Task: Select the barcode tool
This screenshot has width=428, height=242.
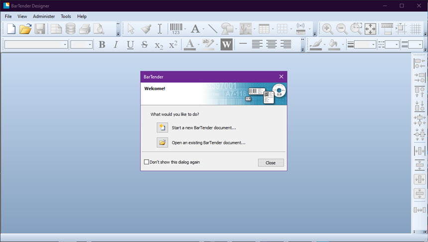Action: coord(176,29)
